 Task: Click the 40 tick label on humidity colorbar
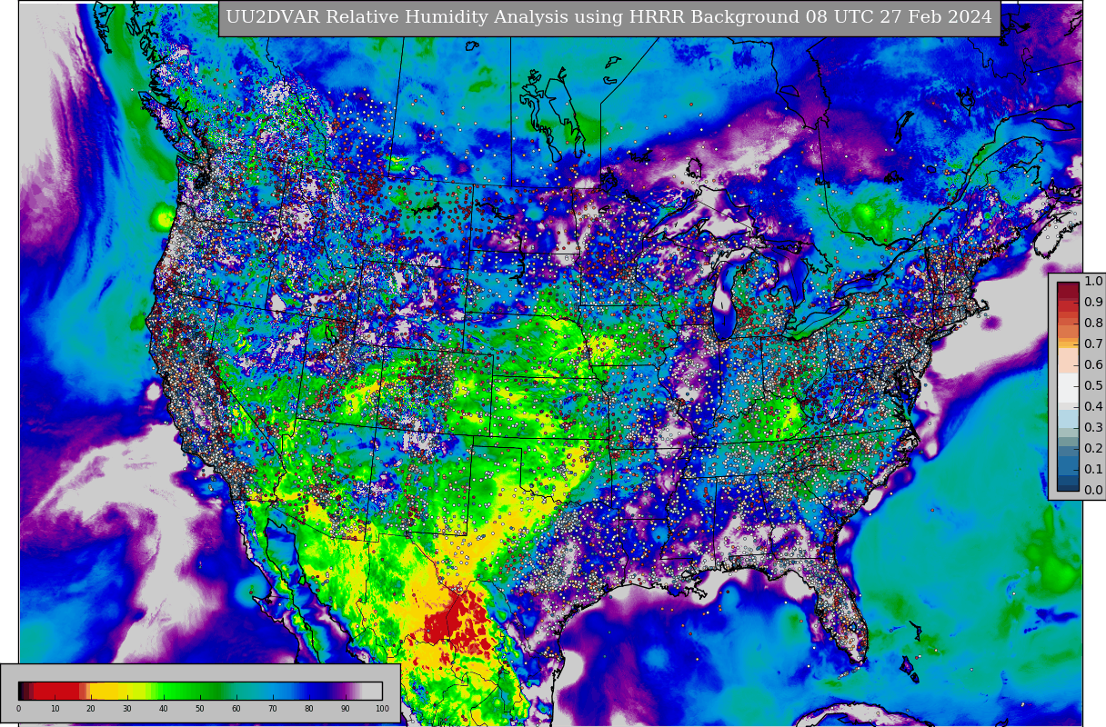click(164, 709)
